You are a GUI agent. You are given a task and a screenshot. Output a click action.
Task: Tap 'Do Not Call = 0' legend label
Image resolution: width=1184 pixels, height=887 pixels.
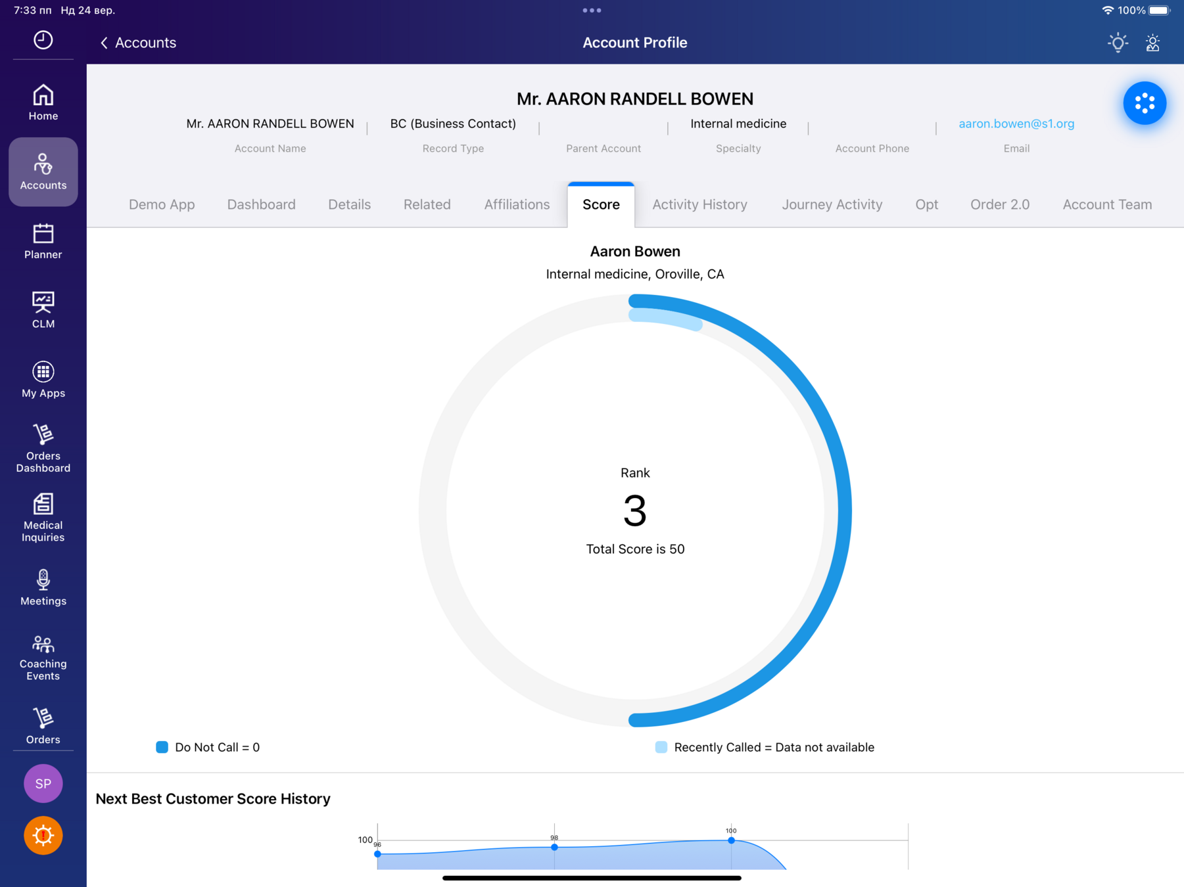click(217, 747)
